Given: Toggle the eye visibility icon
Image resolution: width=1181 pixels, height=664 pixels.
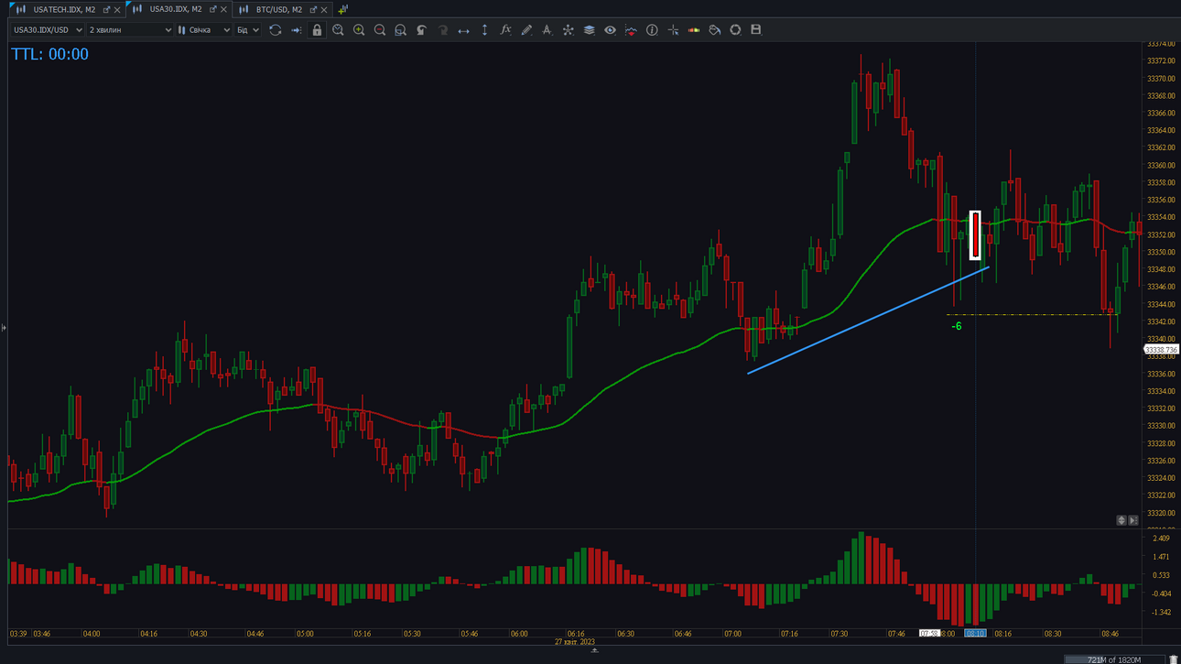Looking at the screenshot, I should (x=610, y=30).
